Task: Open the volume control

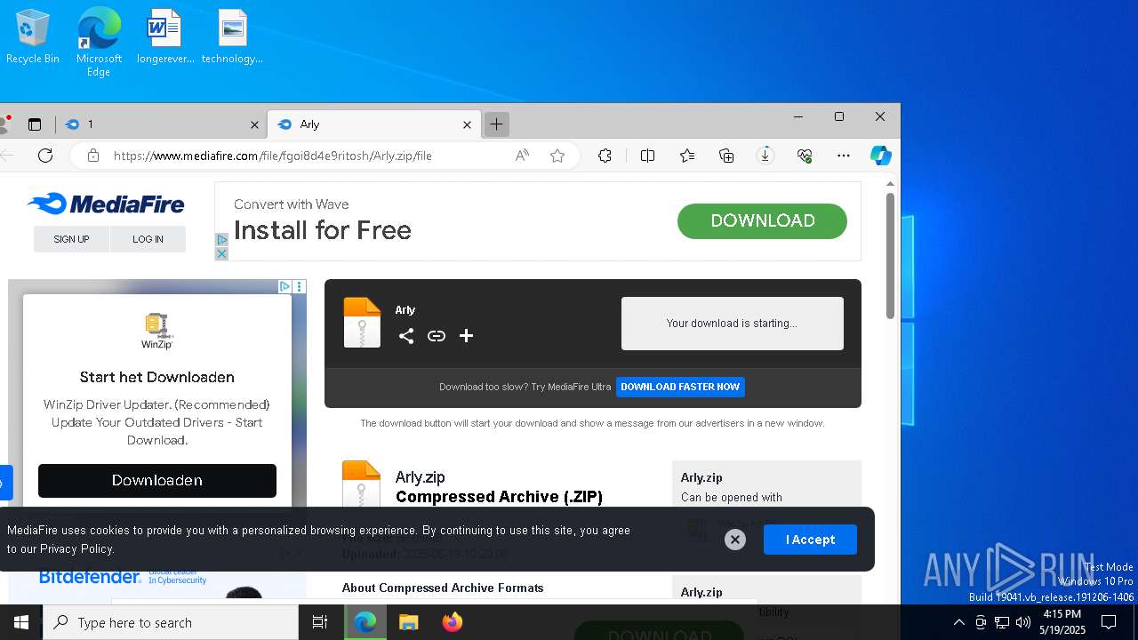Action: point(1023,622)
